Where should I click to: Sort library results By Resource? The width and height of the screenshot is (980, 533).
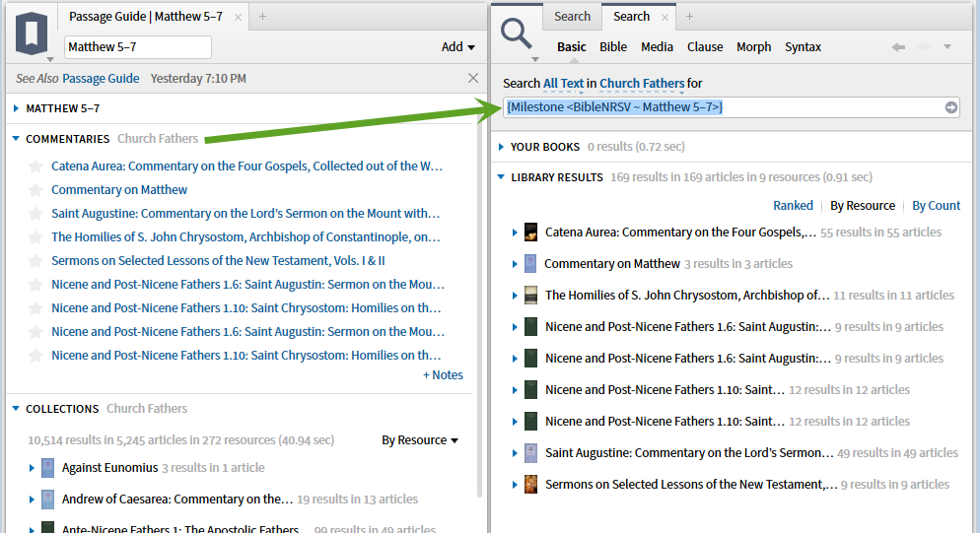pyautogui.click(x=863, y=206)
